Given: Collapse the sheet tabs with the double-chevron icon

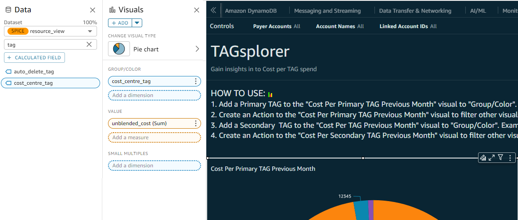Looking at the screenshot, I should pos(213,10).
